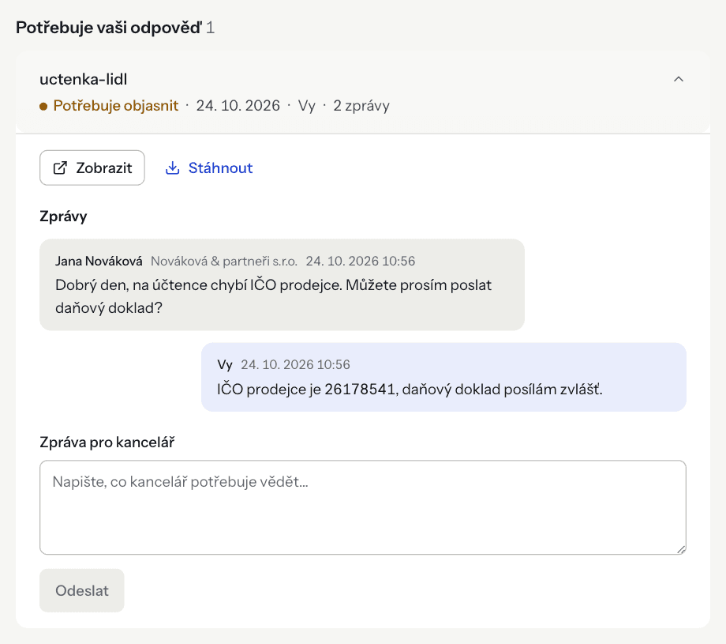The image size is (726, 644).
Task: Collapse the uctenka-lidl document card
Action: click(679, 79)
